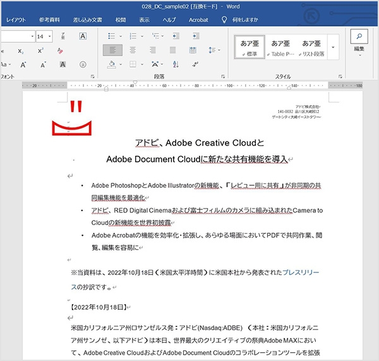Align the paragraph to the right
Viewport: 379px width, 361px height.
click(153, 50)
